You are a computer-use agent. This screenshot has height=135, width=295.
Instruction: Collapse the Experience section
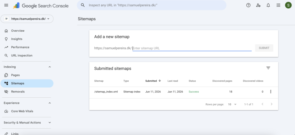click(50, 103)
